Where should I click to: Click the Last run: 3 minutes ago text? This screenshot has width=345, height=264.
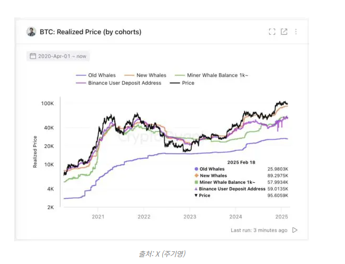pos(259,230)
